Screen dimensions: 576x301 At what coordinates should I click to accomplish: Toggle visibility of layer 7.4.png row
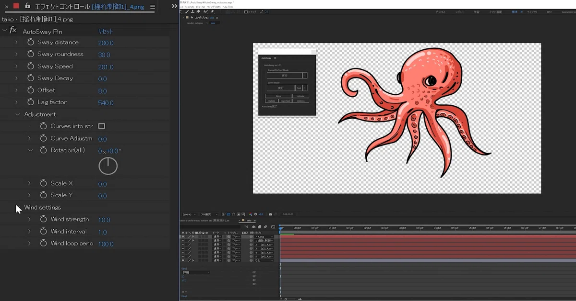pyautogui.click(x=182, y=237)
